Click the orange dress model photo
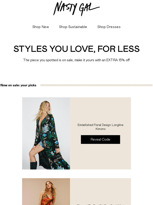153x205 pixels. click(x=46, y=191)
